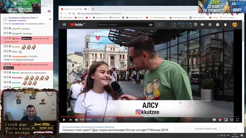Timeout user greet1912 in chat
The image size is (246, 138).
7,28
